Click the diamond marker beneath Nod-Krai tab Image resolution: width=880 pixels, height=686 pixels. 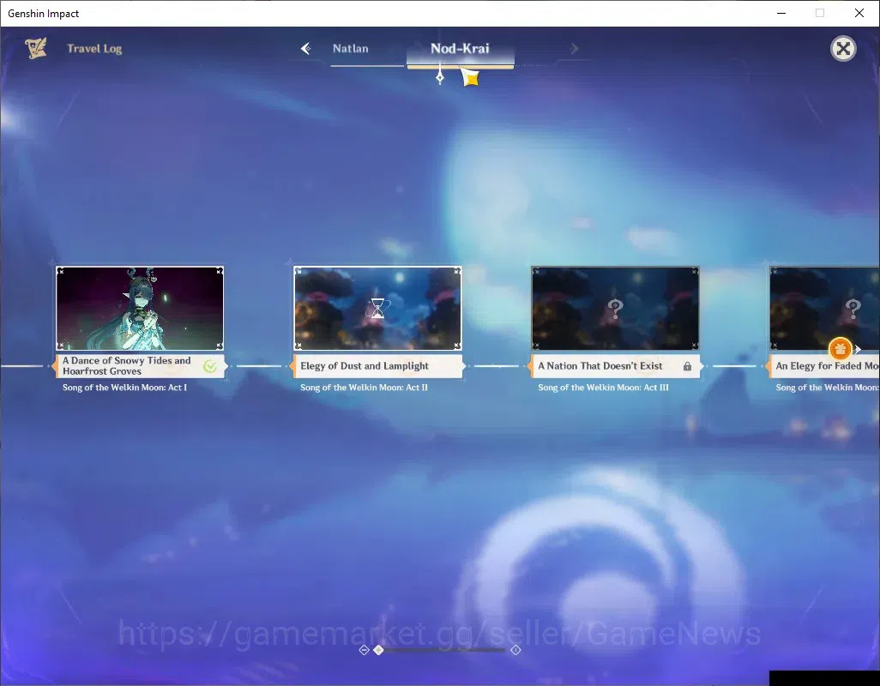tap(440, 78)
